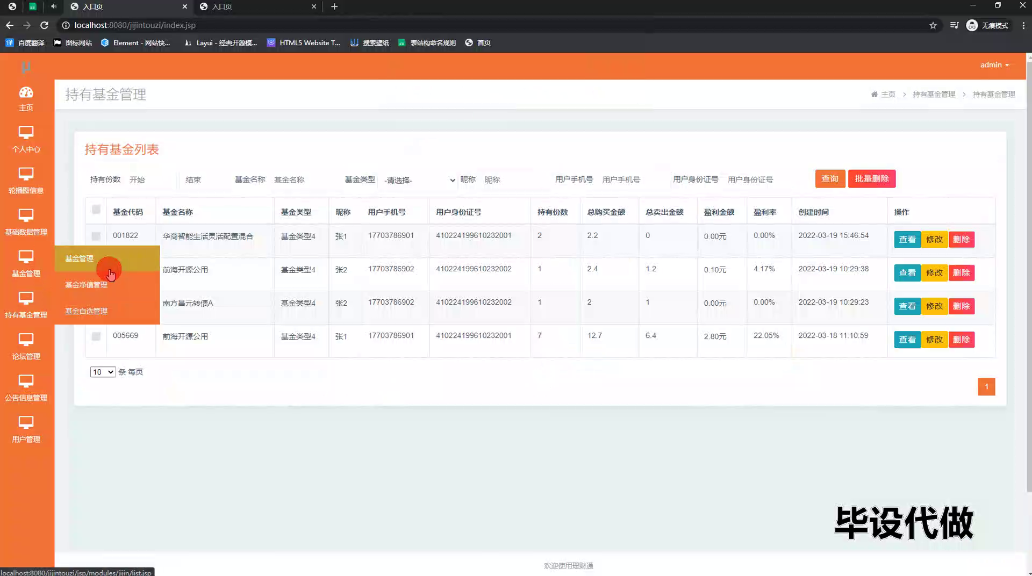Viewport: 1032px width, 576px height.
Task: Click 查看 for fund 001822 row
Action: (x=907, y=239)
